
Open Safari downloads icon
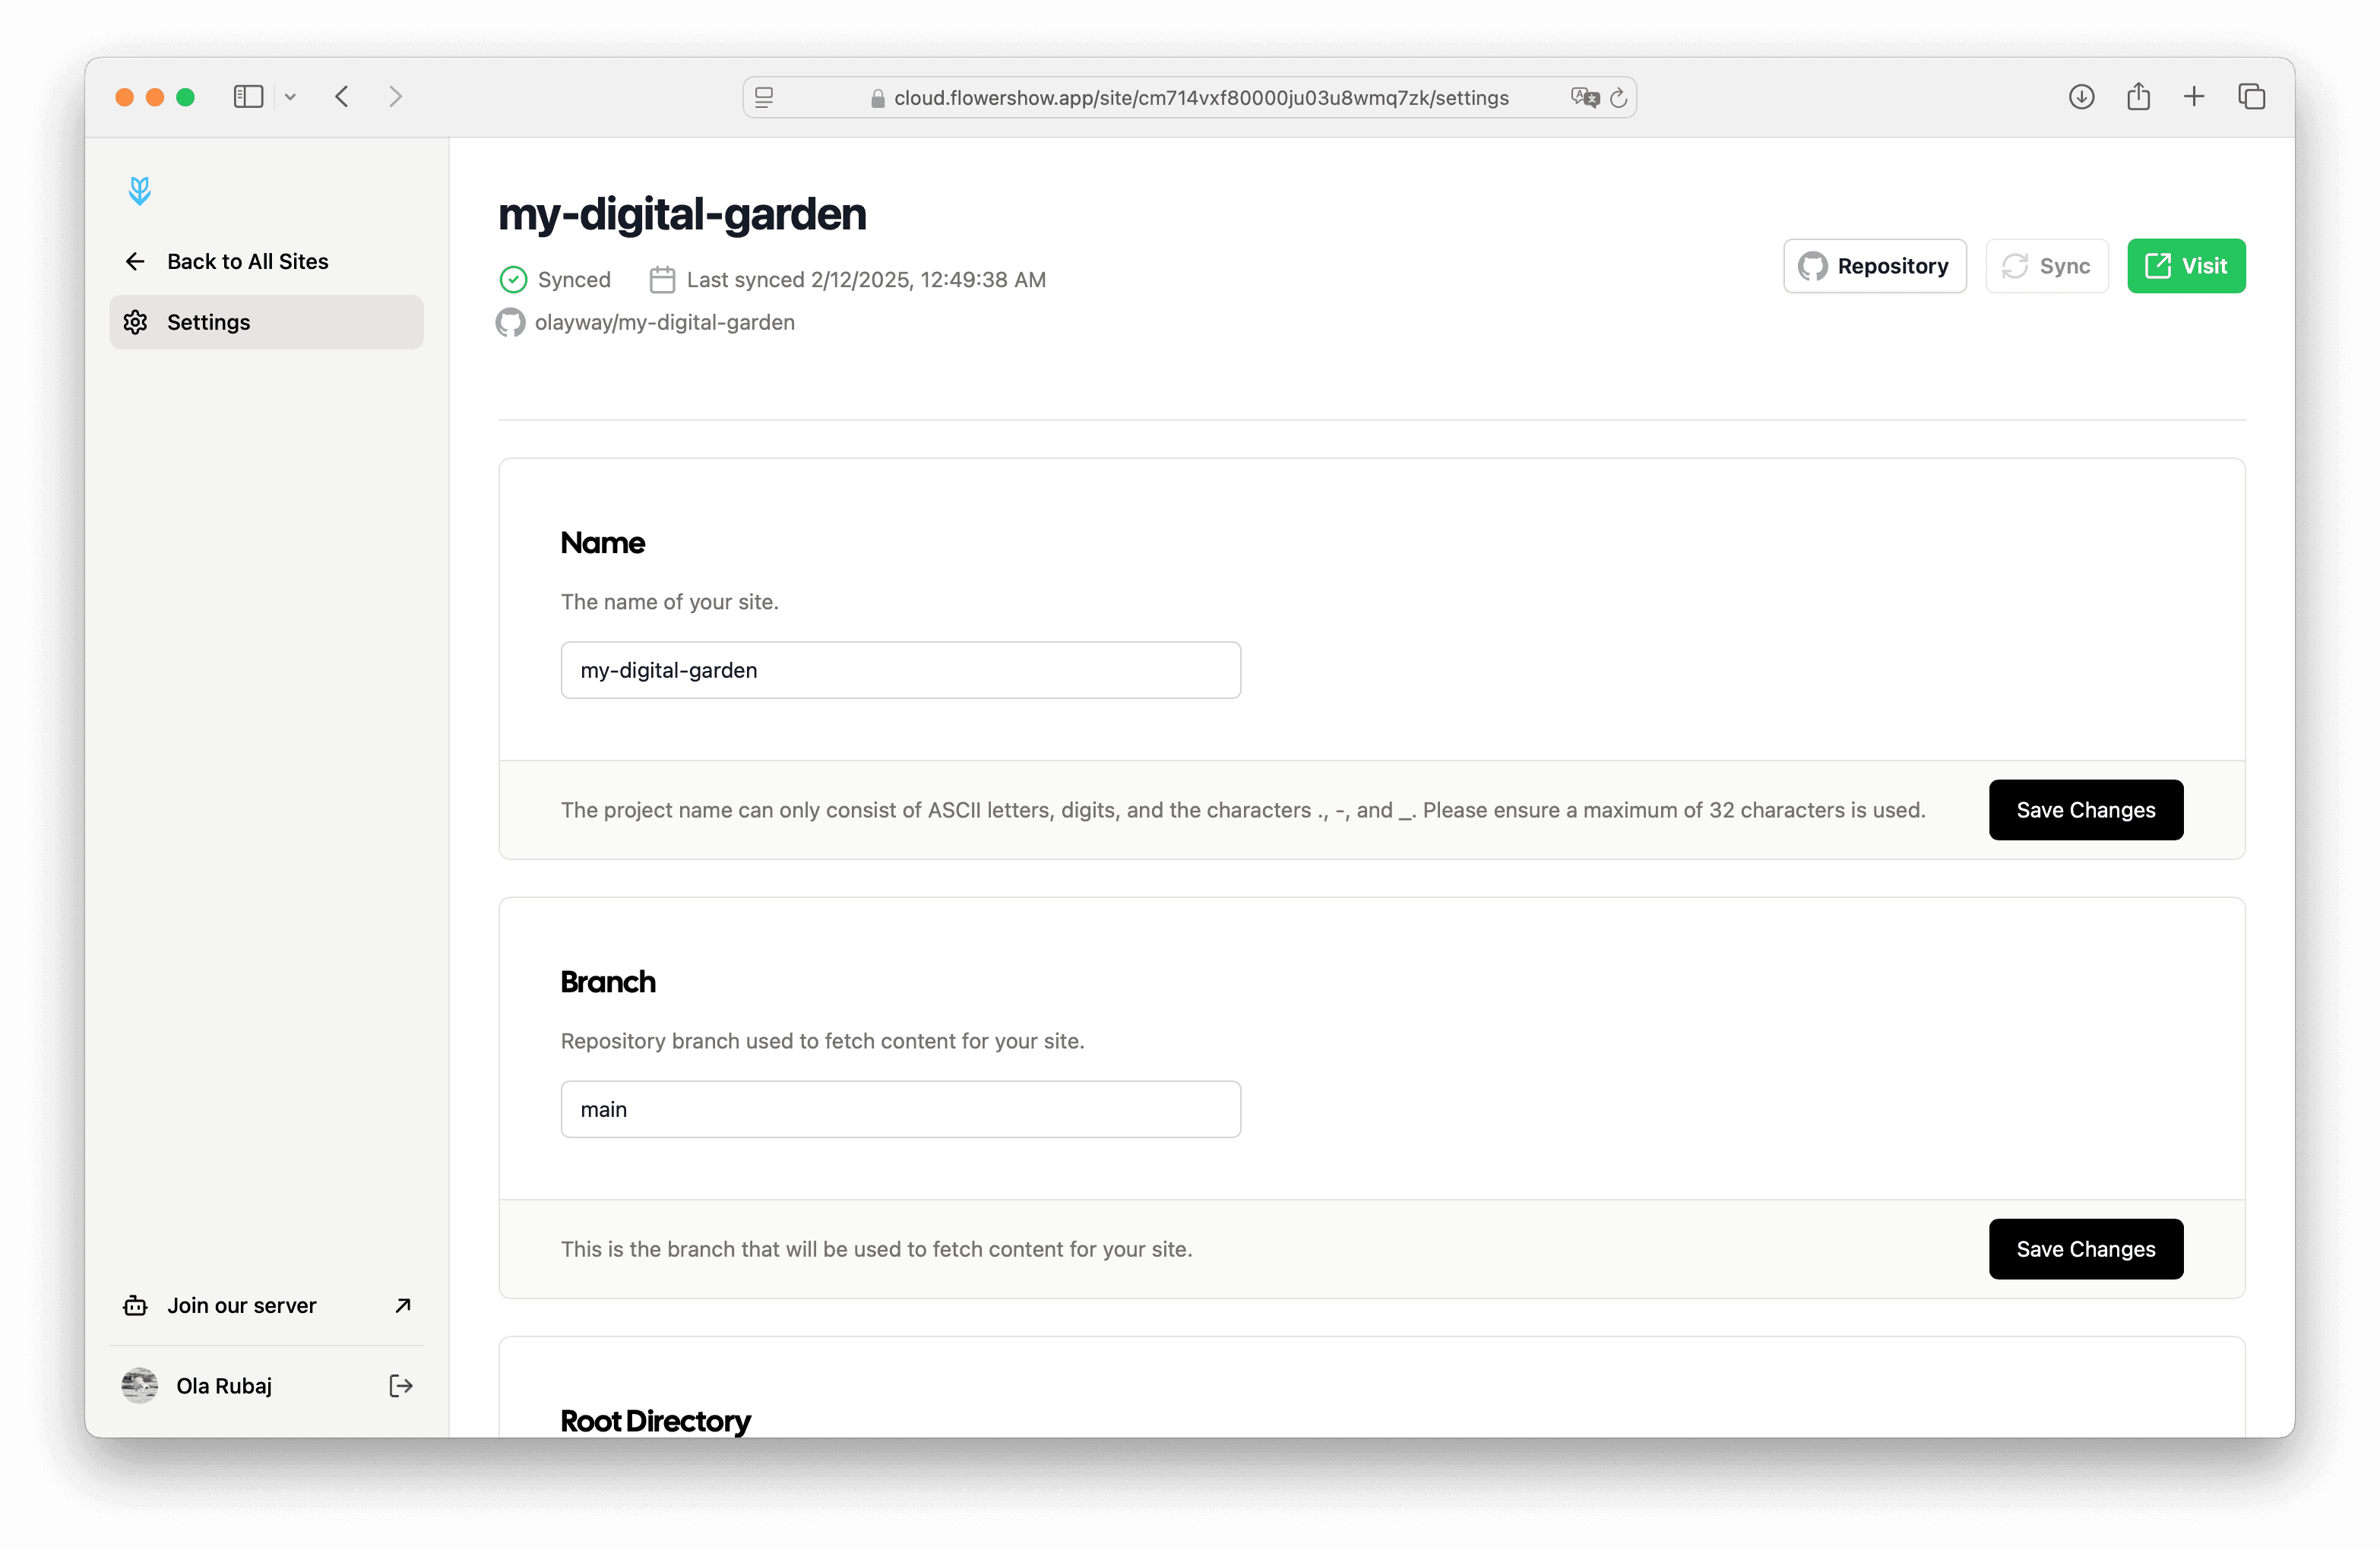[2082, 97]
